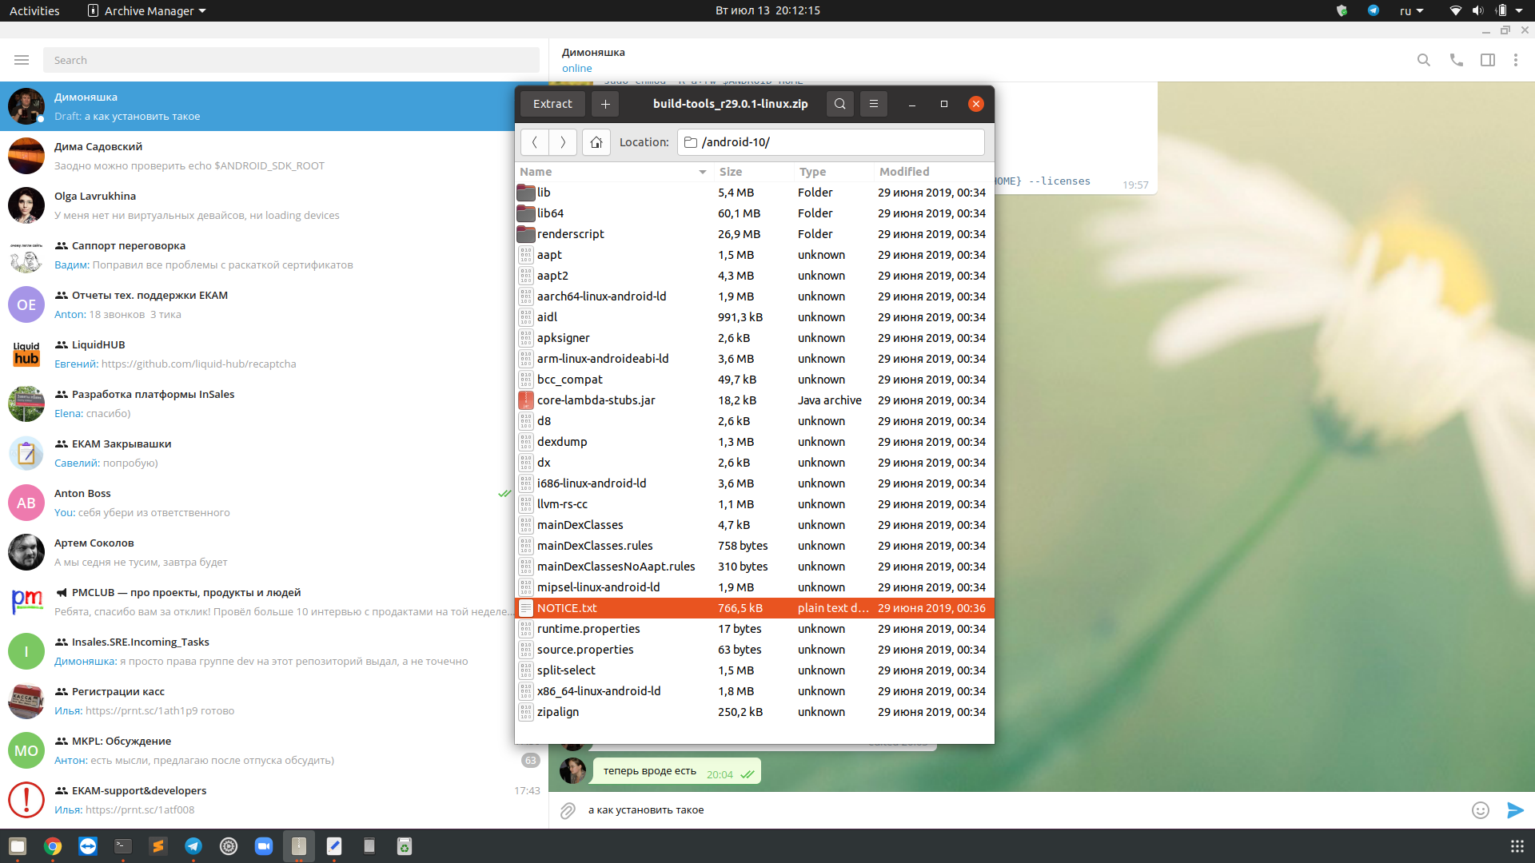Screen dimensions: 1535x863
Task: Click the archive search magnifier icon
Action: tap(839, 104)
